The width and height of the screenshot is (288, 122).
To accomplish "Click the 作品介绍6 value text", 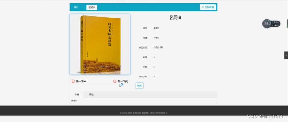I will click(158, 48).
